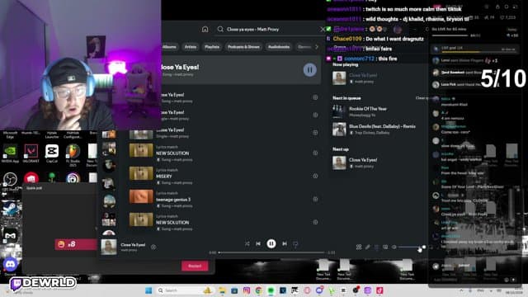Image resolution: width=528 pixels, height=297 pixels.
Task: Open the Connect to a device icon
Action: pyautogui.click(x=385, y=247)
